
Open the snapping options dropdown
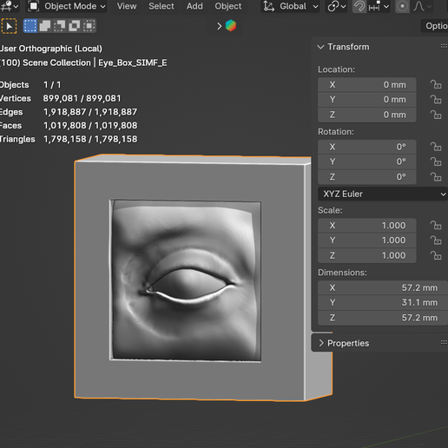(x=379, y=6)
